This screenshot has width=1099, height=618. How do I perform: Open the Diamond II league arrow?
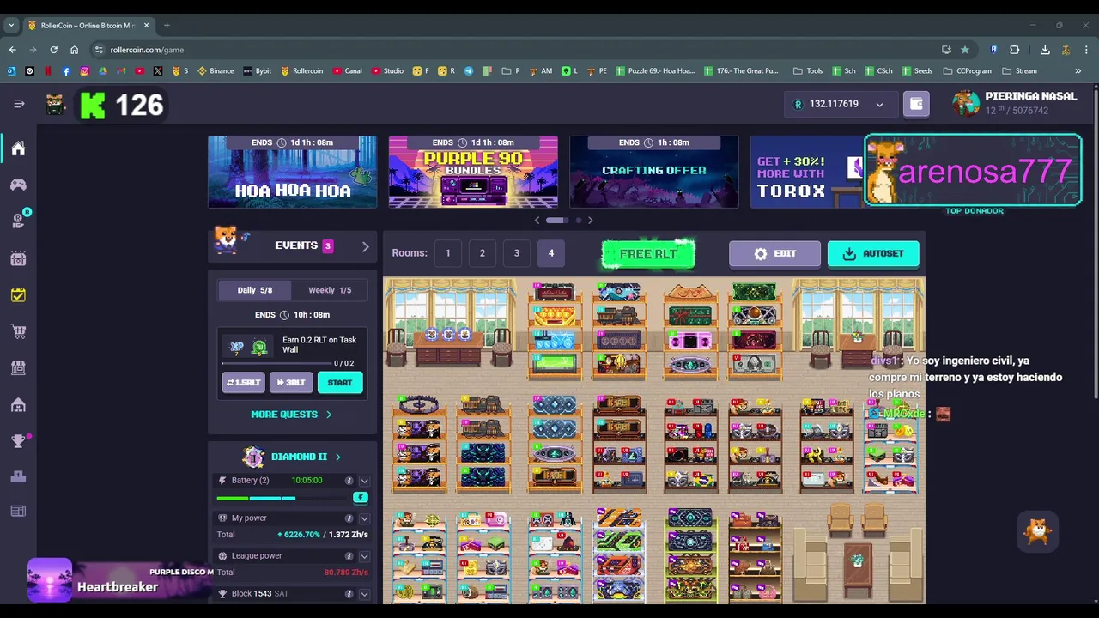point(337,457)
